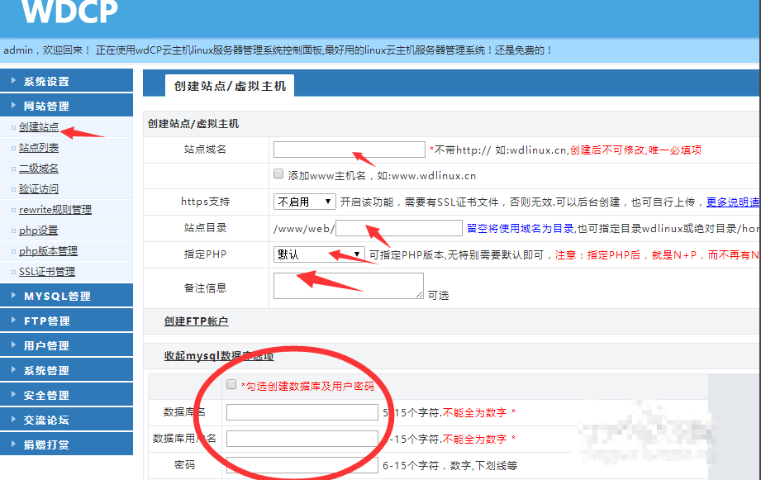
Task: Open the 指定PHP version dropdown
Action: point(319,254)
